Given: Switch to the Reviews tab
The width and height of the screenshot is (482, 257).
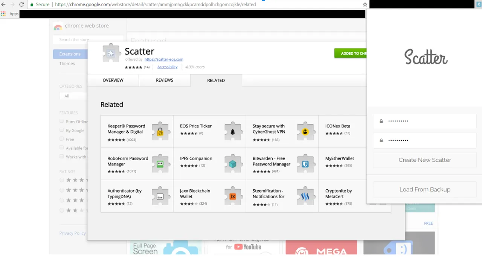Looking at the screenshot, I should point(165,80).
